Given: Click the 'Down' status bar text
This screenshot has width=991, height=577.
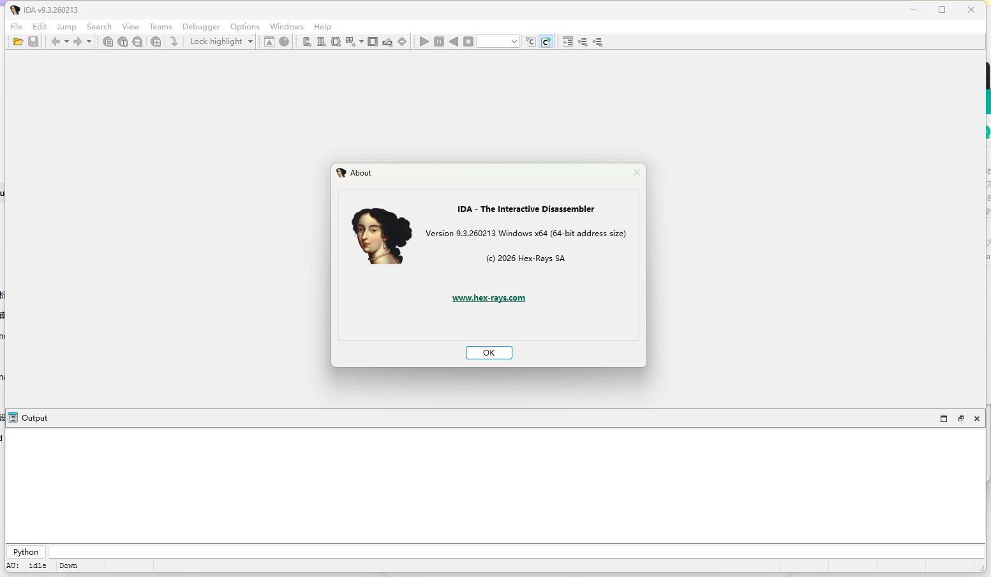Looking at the screenshot, I should click(x=68, y=566).
